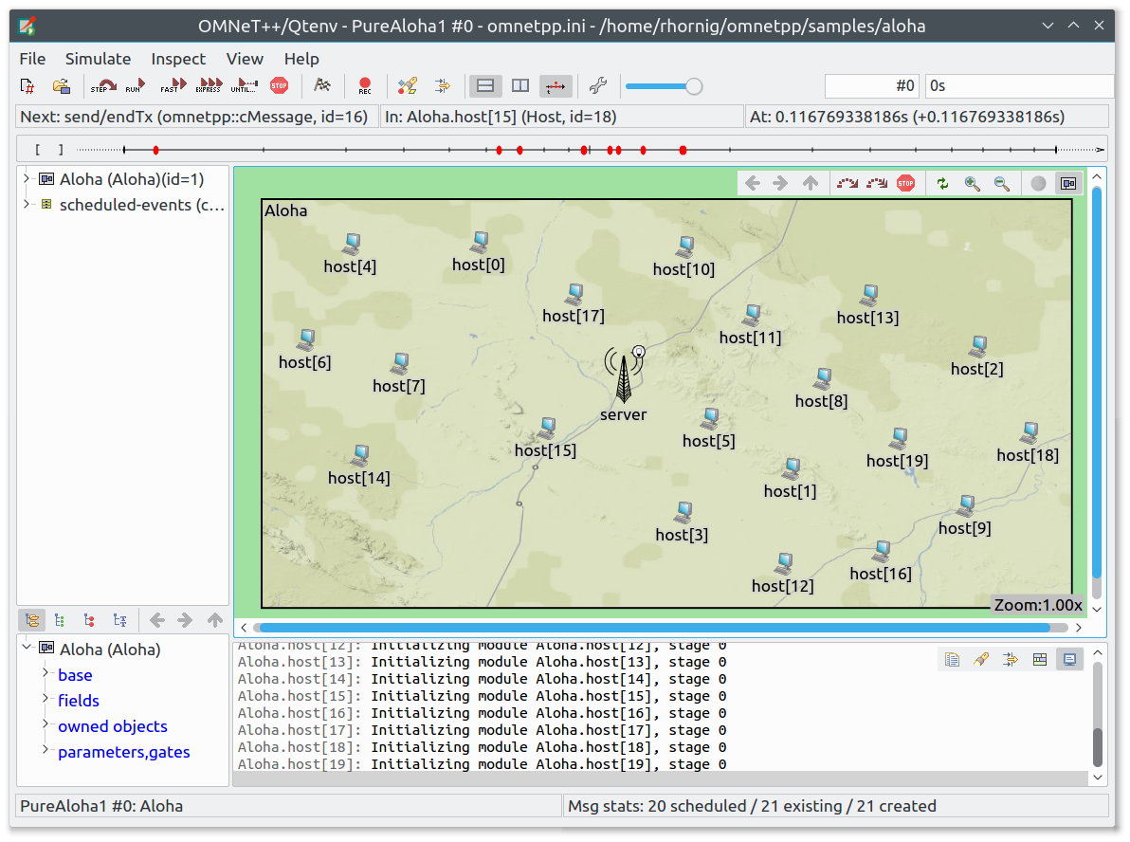Click the first canvas module run icon
The width and height of the screenshot is (1130, 842).
click(847, 183)
